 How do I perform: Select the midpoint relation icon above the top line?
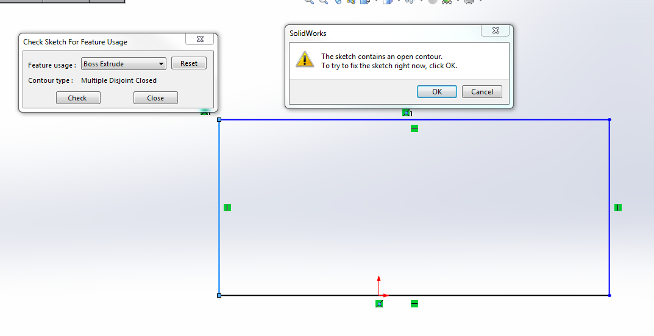pyautogui.click(x=407, y=113)
